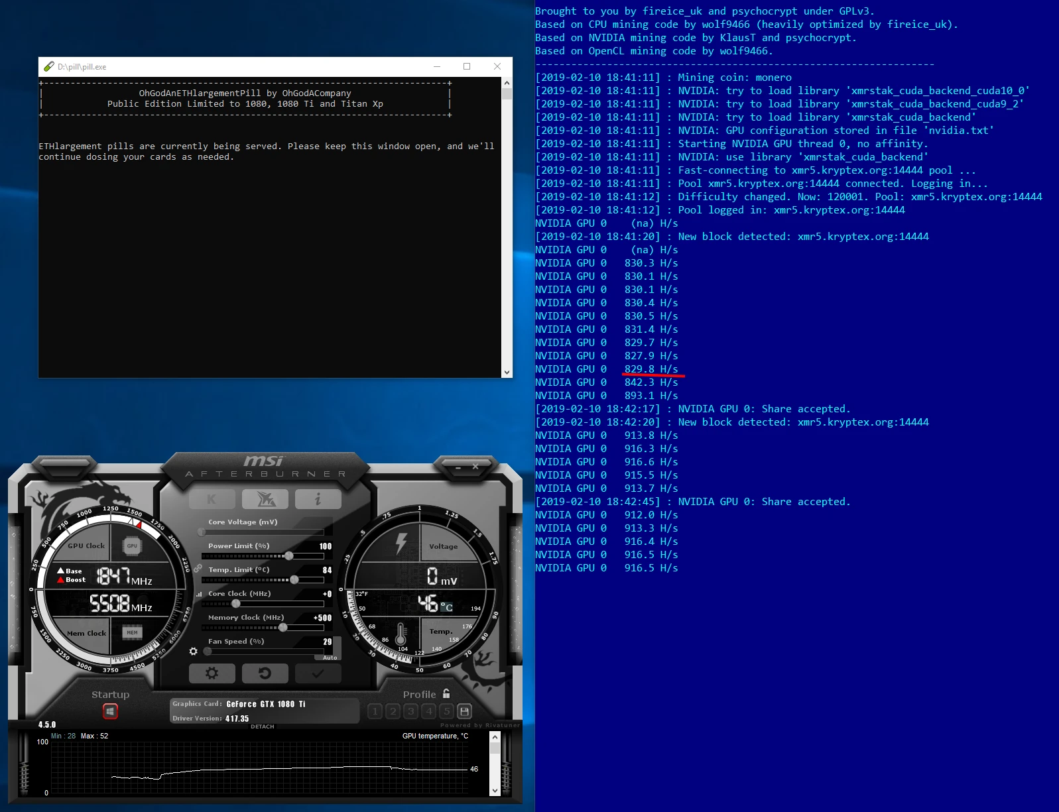Open the Kombustor stress test (K) button
Viewport: 1059px width, 812px height.
coord(212,499)
